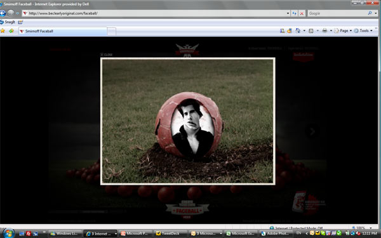Image resolution: width=381 pixels, height=238 pixels.
Task: Go back using the browser Back arrow
Action: point(3,13)
